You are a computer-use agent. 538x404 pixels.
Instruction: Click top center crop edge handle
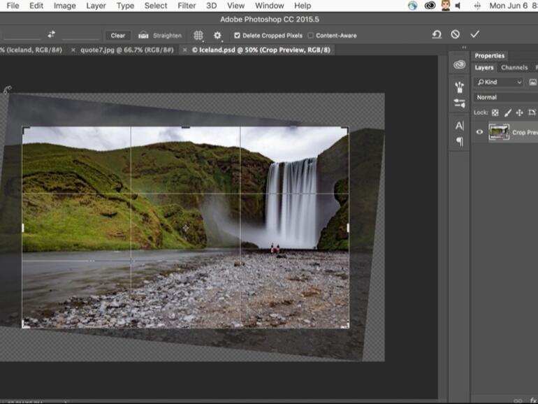(186, 127)
